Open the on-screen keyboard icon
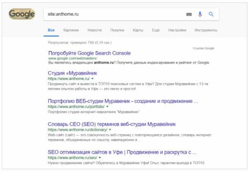This screenshot has height=172, width=249. [x=189, y=14]
